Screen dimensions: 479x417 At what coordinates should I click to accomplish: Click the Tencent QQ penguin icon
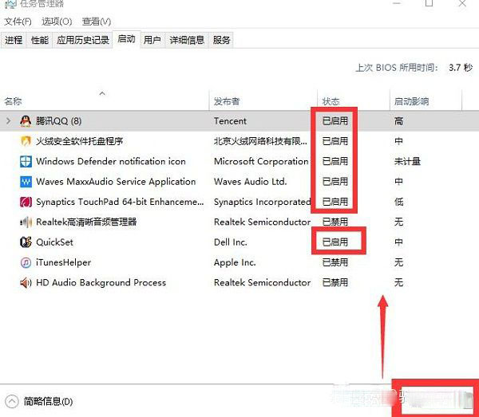[26, 121]
